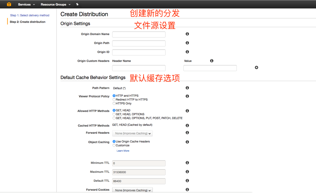
Task: Click the 'Default Cache Behavior Settings' heading
Action: point(93,78)
